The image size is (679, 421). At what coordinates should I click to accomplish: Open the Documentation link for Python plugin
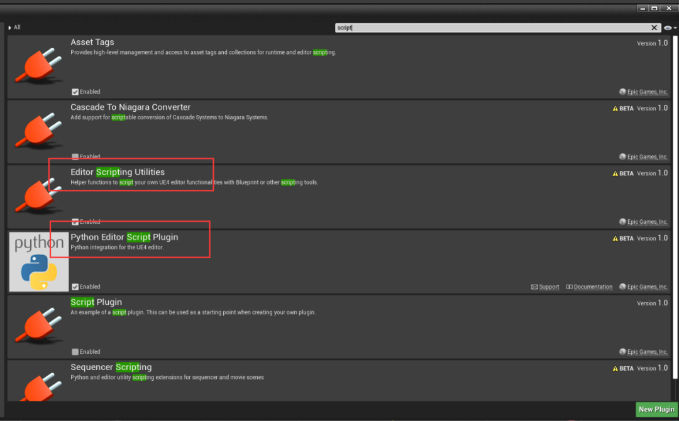point(593,287)
